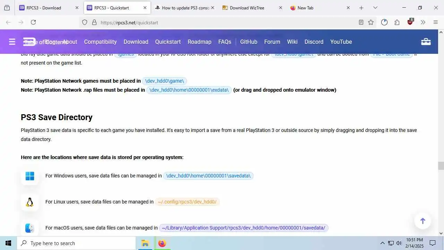
Task: Open the Firefox application menu
Action: click(x=436, y=22)
